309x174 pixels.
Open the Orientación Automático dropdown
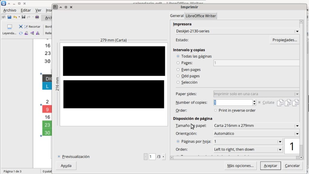(x=297, y=134)
